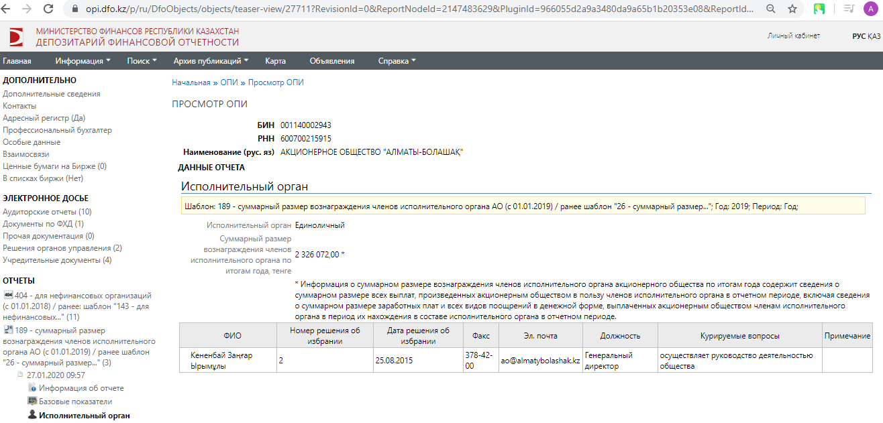Open Адресный регистр (Да) link
Screen dimensions: 883x423
[44, 118]
